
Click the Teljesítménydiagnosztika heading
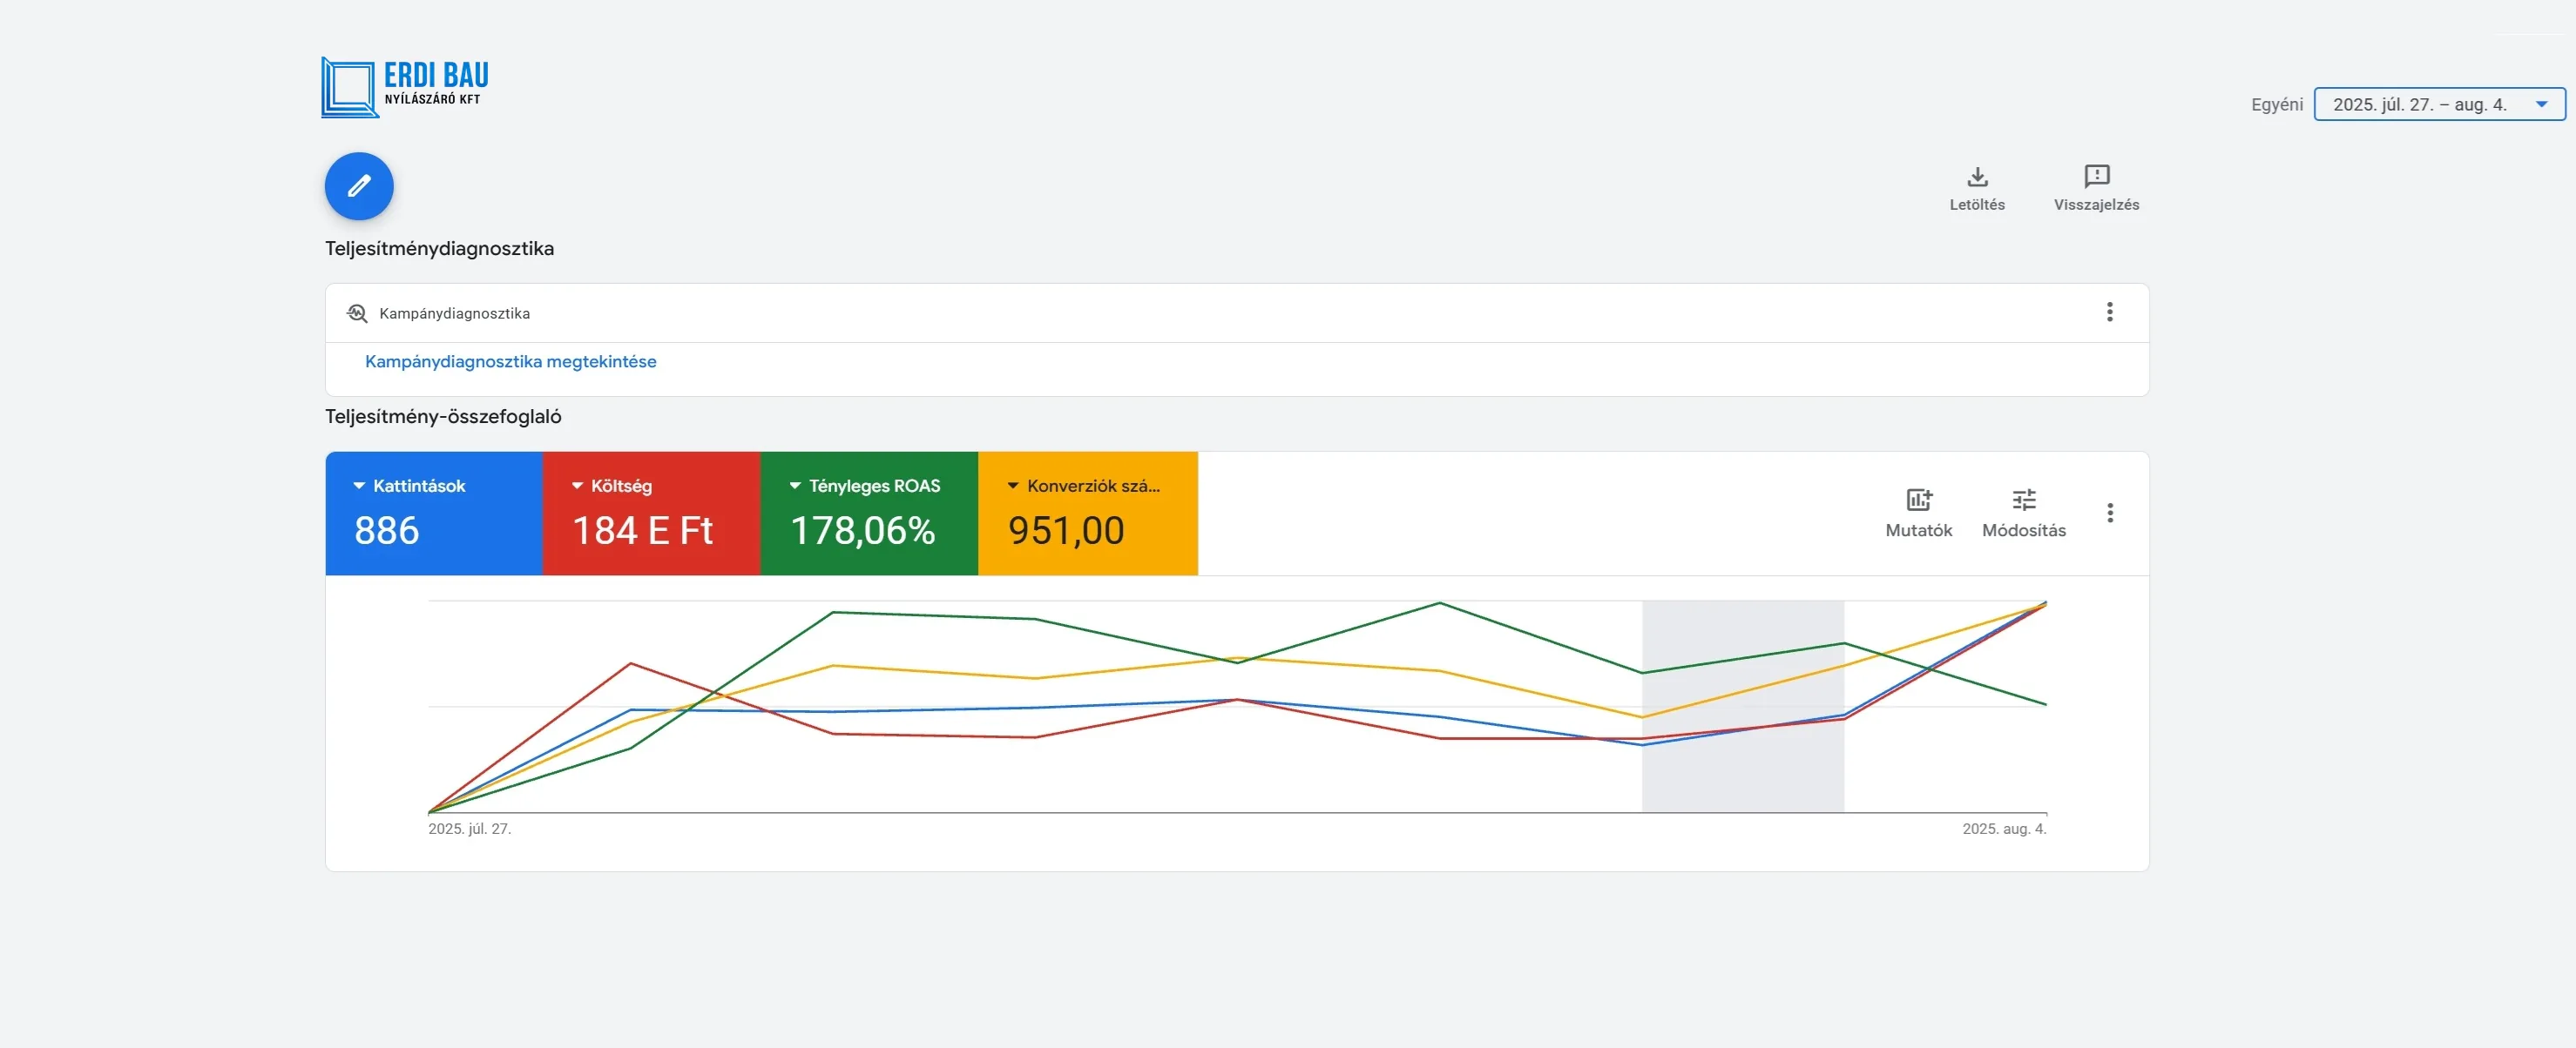click(439, 249)
